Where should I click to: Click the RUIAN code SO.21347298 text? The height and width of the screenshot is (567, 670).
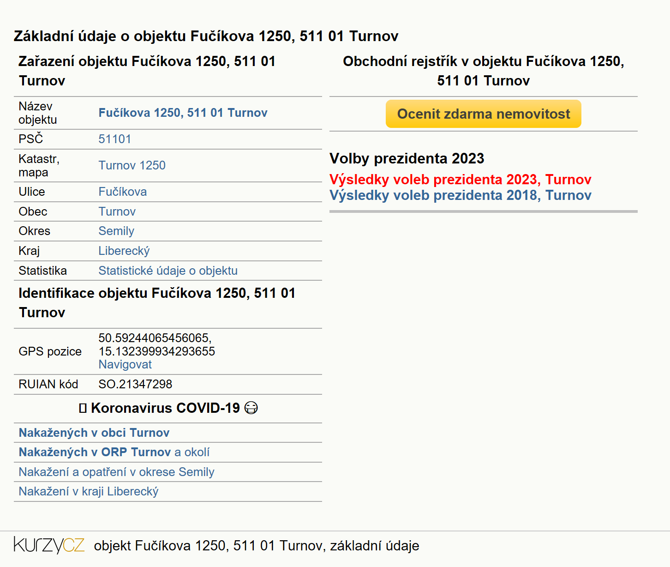(135, 384)
